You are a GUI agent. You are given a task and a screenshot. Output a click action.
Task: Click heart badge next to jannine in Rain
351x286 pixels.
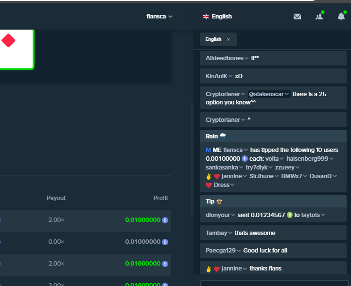[216, 176]
